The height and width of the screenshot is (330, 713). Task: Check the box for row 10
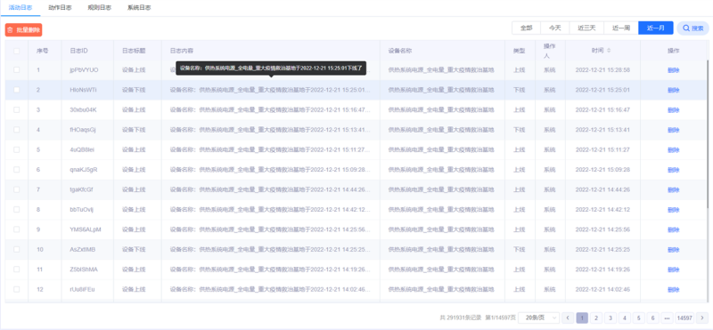tap(17, 250)
